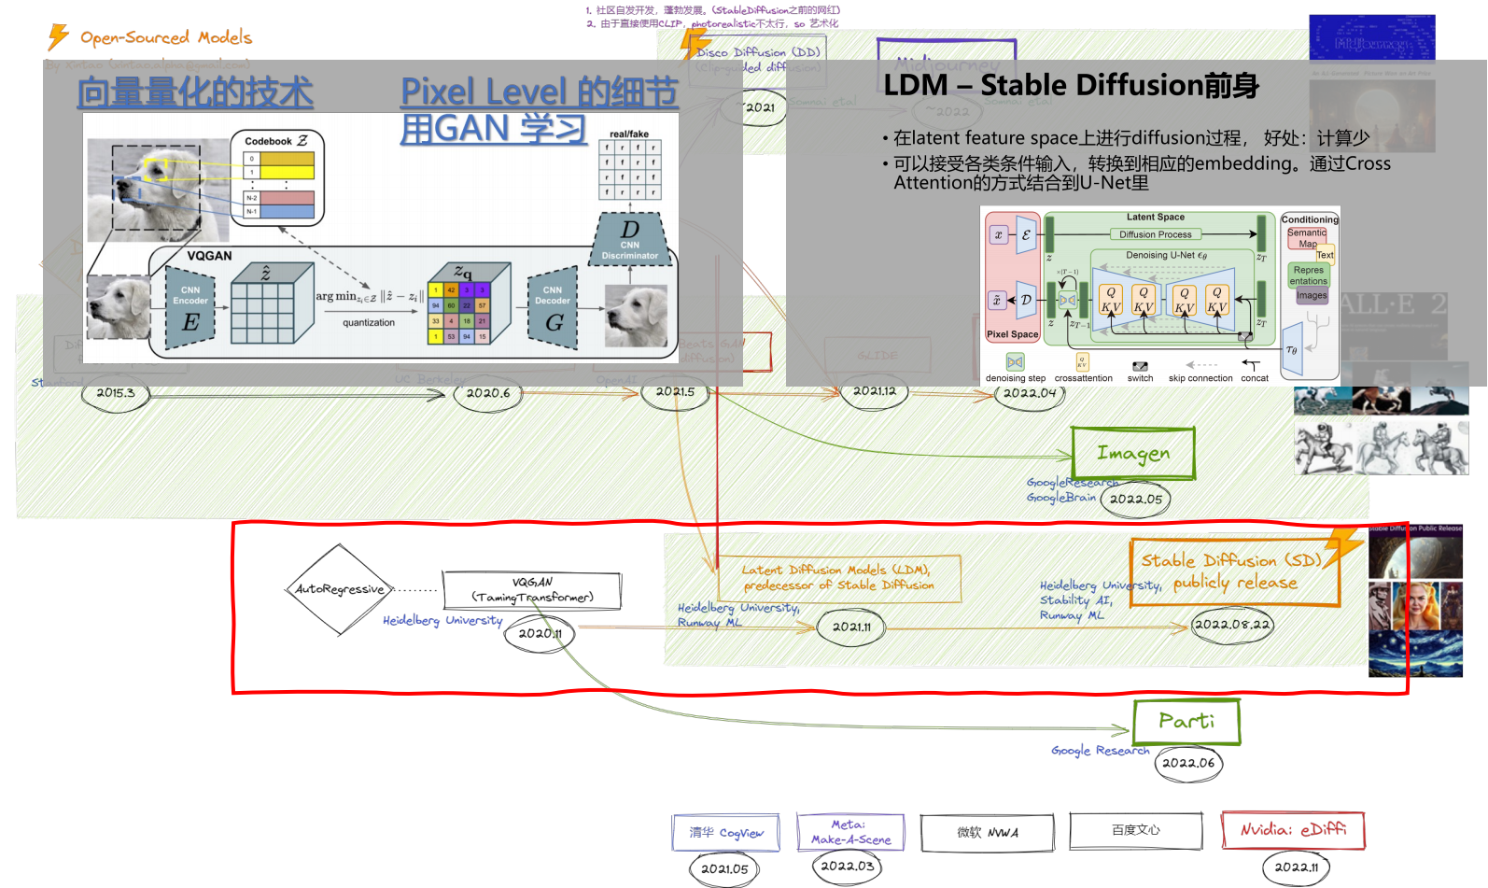Image resolution: width=1488 pixels, height=888 pixels.
Task: Click the Semantic Map conditioning block
Action: 1307,238
